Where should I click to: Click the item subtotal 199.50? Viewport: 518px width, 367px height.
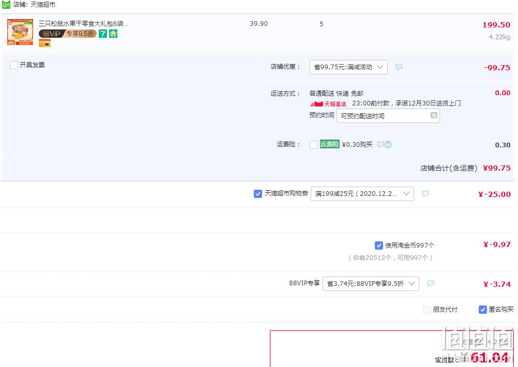496,25
